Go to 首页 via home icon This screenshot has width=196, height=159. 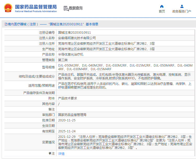pyautogui.click(x=162, y=6)
